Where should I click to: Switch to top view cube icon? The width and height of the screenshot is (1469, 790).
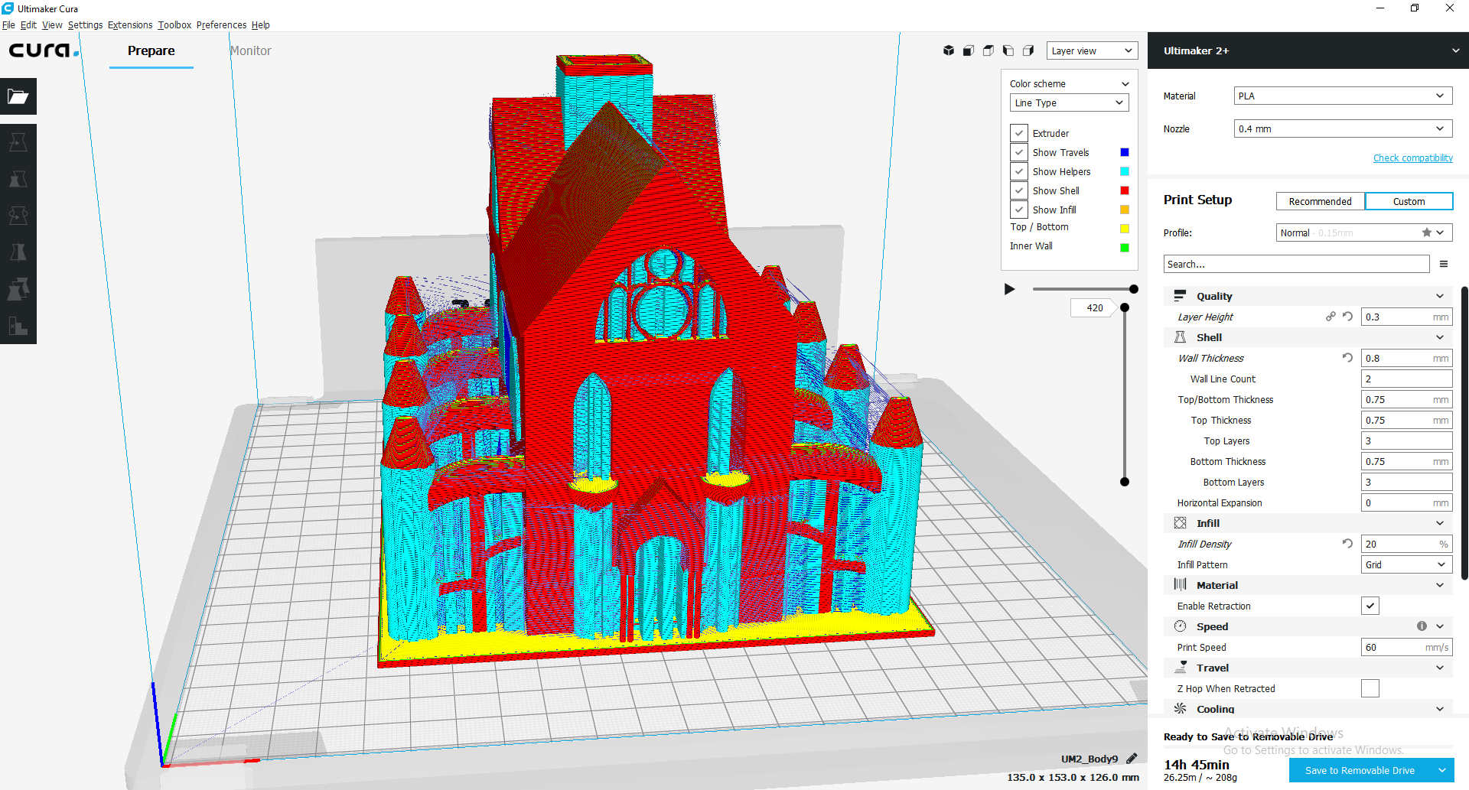[x=989, y=50]
